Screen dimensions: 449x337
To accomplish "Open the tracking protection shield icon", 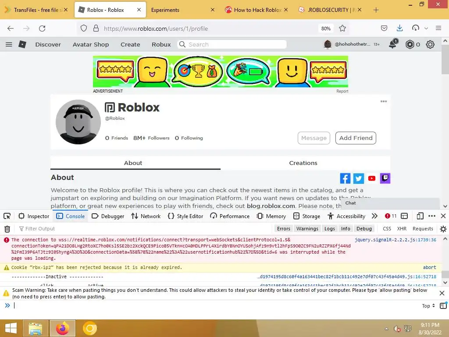I will (x=84, y=29).
